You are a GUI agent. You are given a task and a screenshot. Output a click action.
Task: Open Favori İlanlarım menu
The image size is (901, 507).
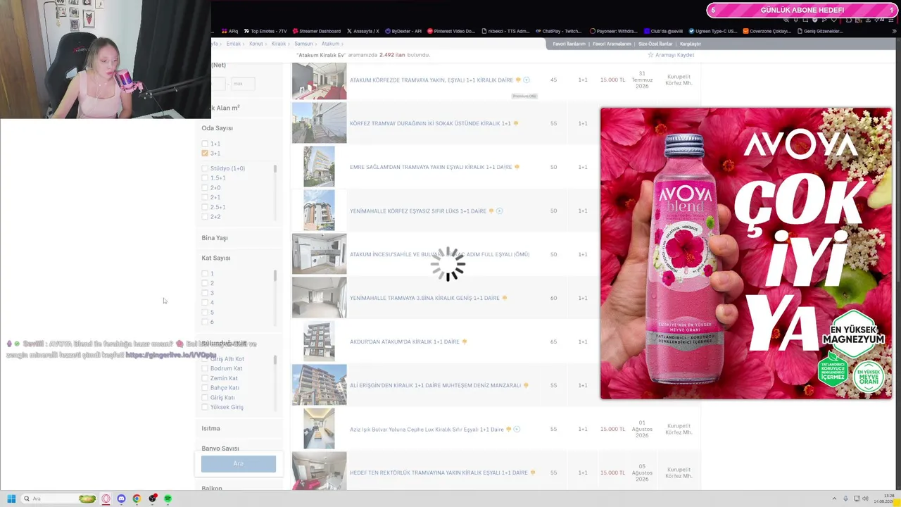coord(569,44)
